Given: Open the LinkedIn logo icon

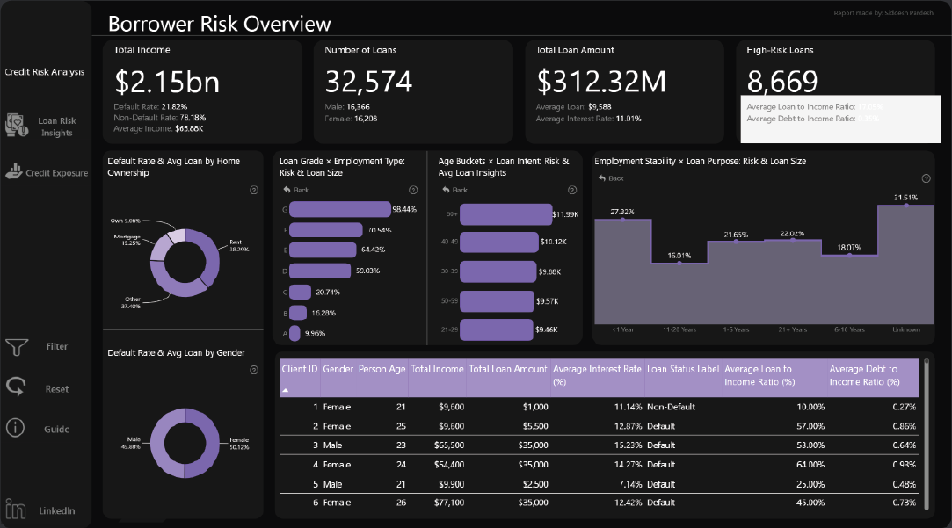Looking at the screenshot, I should coord(15,509).
